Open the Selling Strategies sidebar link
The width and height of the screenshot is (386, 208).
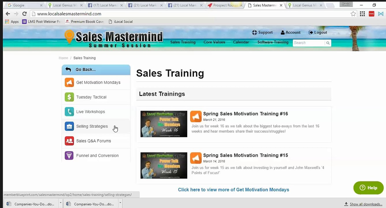click(92, 126)
